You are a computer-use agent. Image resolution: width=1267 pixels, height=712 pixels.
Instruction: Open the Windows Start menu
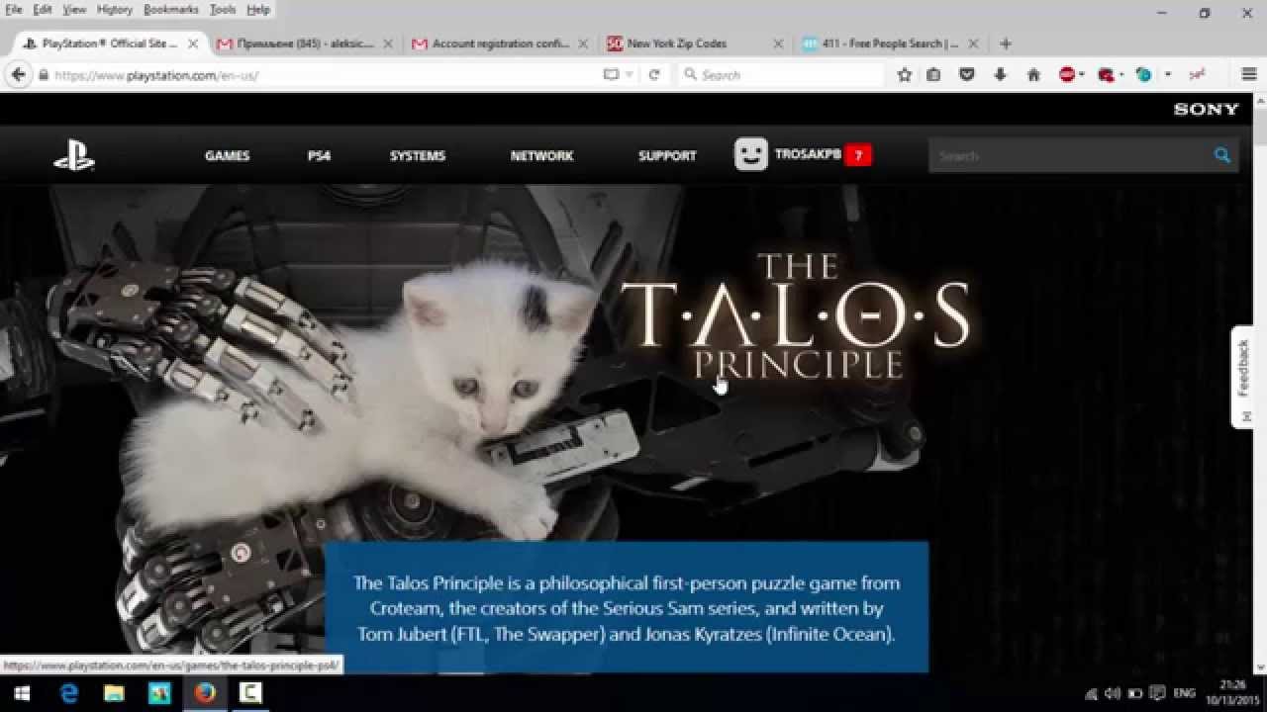click(22, 693)
